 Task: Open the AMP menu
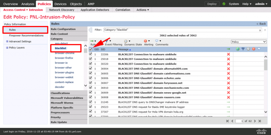[91, 4]
